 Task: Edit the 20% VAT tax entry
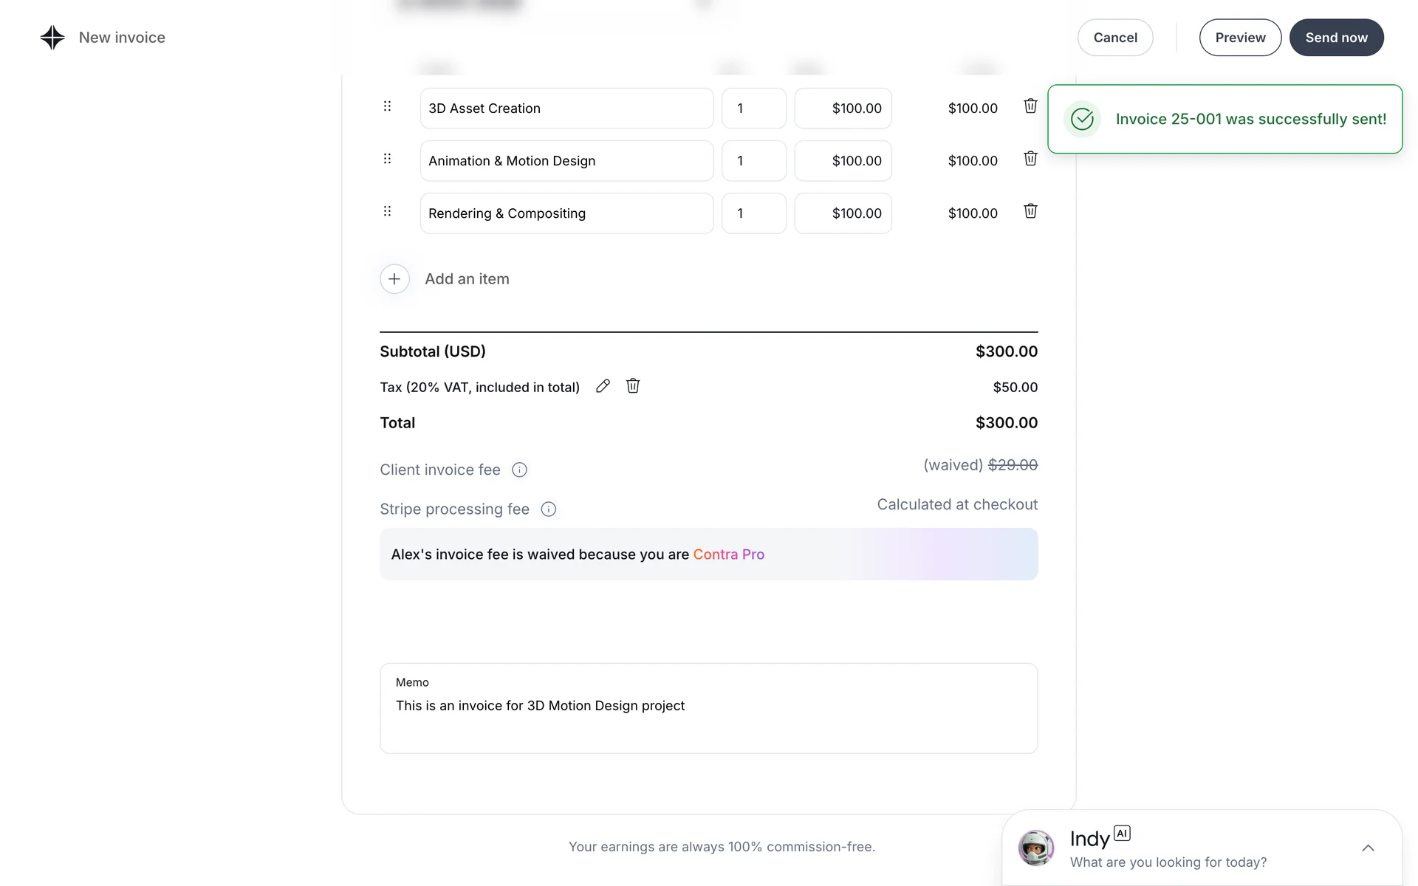click(x=603, y=386)
